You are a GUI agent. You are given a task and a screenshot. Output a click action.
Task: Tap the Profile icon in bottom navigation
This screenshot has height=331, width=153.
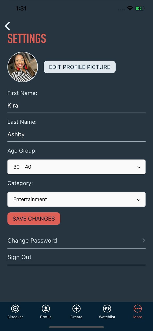click(x=46, y=309)
